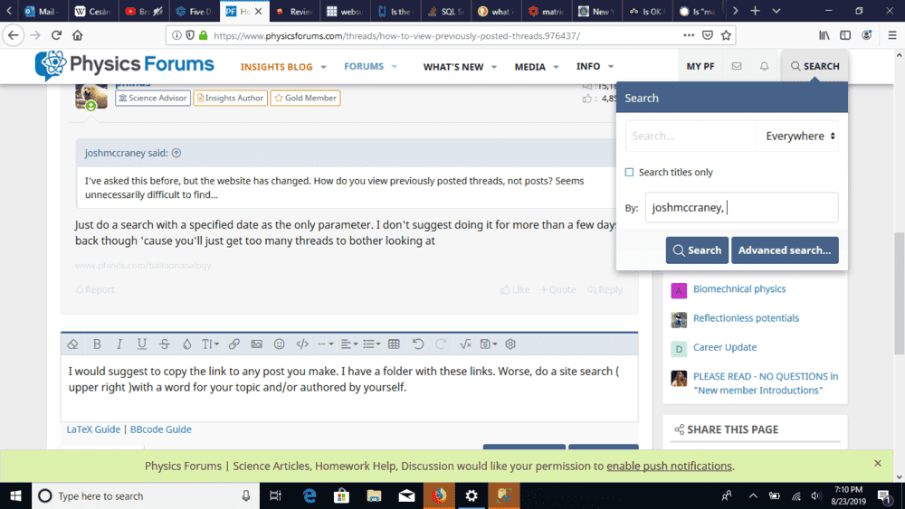Click the eraser remove-formatting icon
Image resolution: width=905 pixels, height=509 pixels.
pyautogui.click(x=73, y=344)
